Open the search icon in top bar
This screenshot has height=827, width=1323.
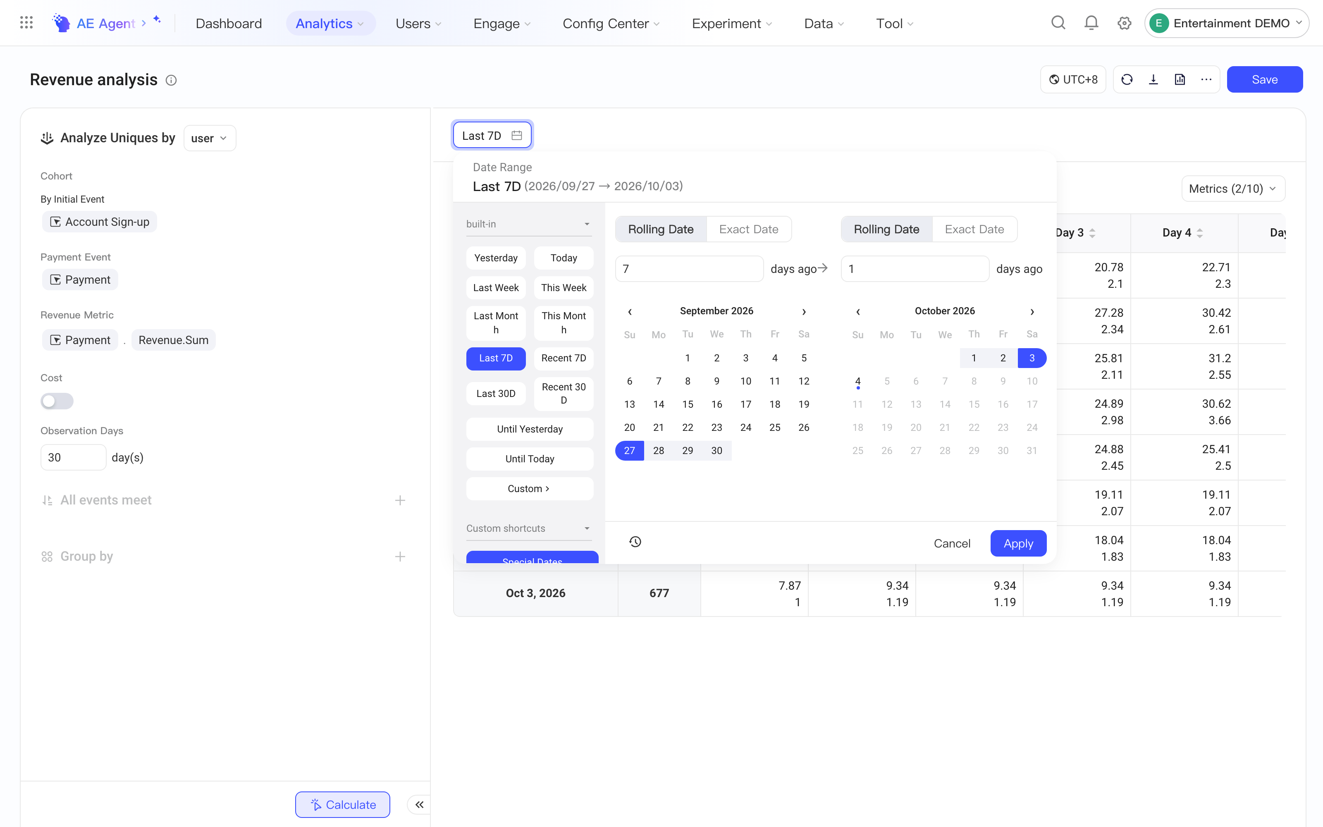(x=1058, y=23)
